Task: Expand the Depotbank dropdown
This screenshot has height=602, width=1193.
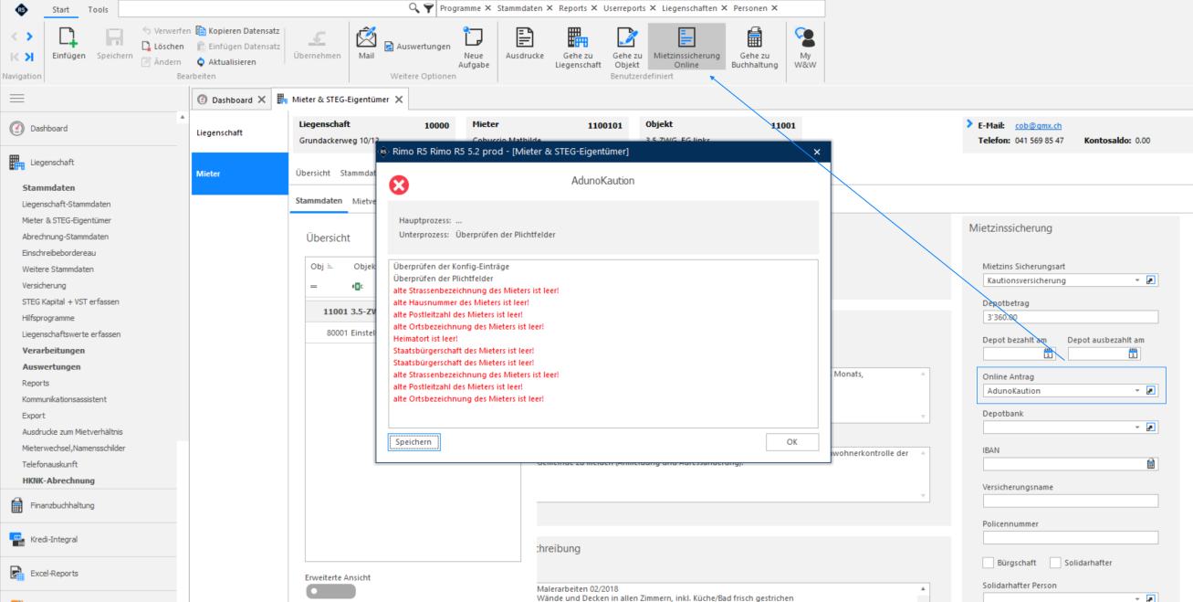Action: [1137, 427]
